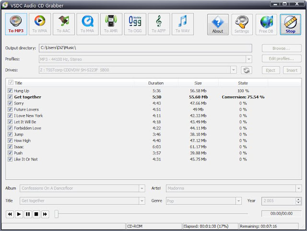307x231 pixels.
Task: Click the 6:03 duration value
Action: (x=157, y=147)
